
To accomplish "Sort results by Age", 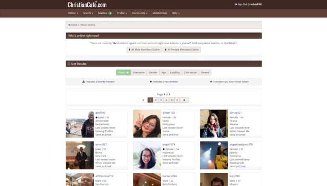I will (163, 72).
